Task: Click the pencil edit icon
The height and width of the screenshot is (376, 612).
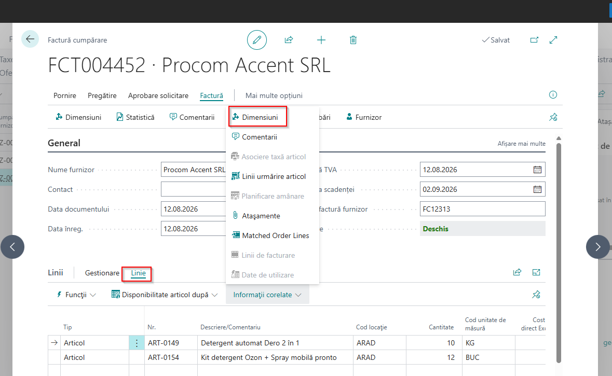Action: point(257,40)
